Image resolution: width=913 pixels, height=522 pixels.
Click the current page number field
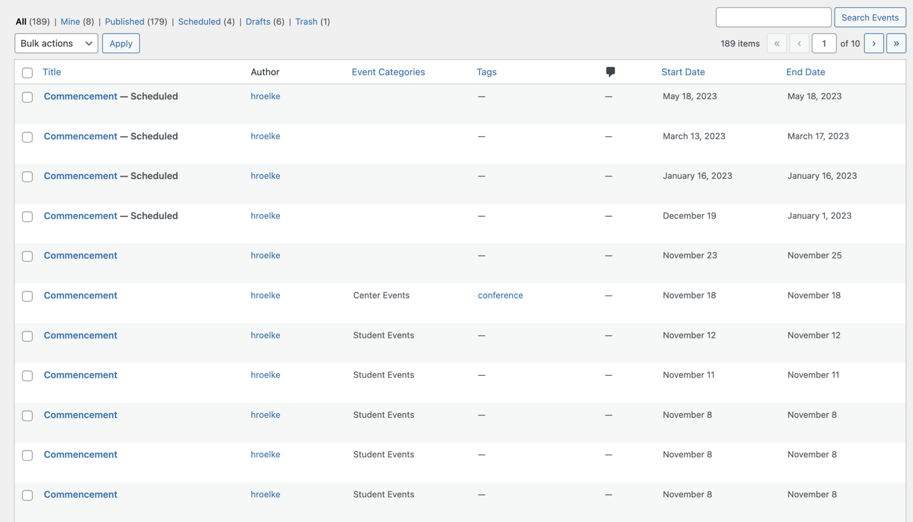(823, 44)
